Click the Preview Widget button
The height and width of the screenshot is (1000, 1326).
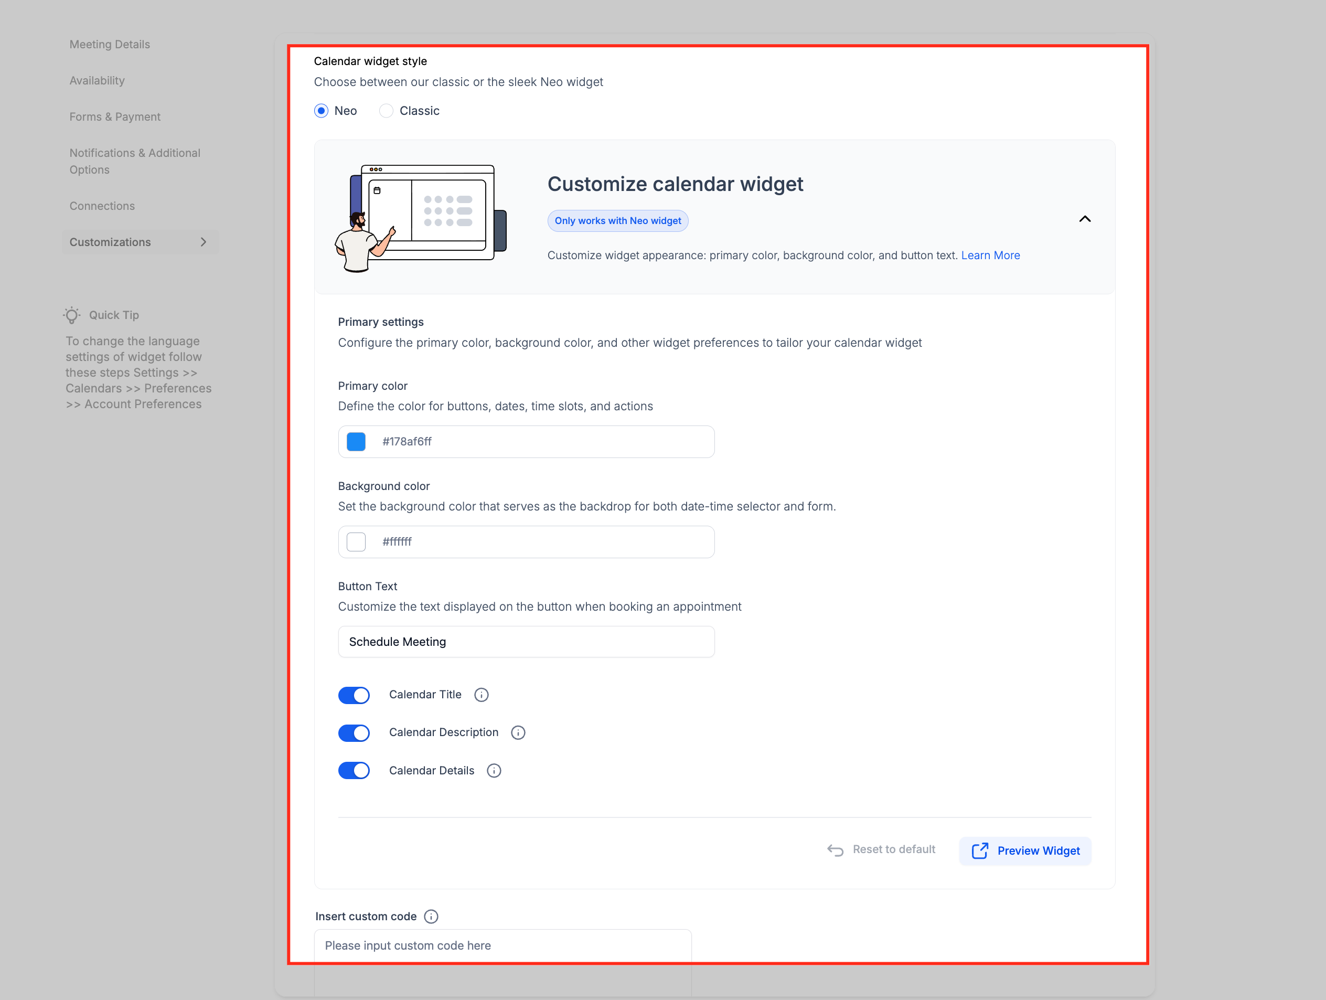(1025, 850)
